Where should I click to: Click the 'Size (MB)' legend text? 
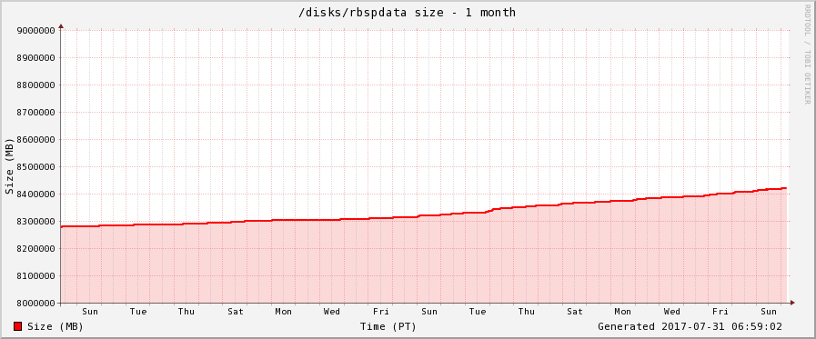click(x=55, y=326)
